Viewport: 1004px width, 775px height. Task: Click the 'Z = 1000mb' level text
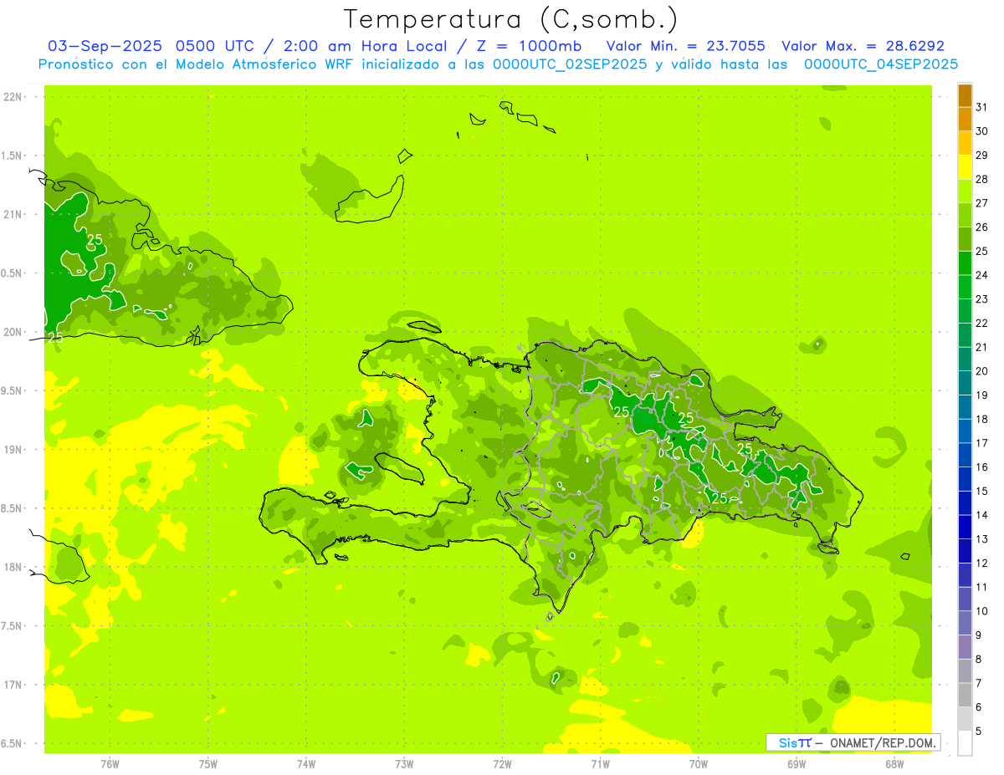click(527, 46)
